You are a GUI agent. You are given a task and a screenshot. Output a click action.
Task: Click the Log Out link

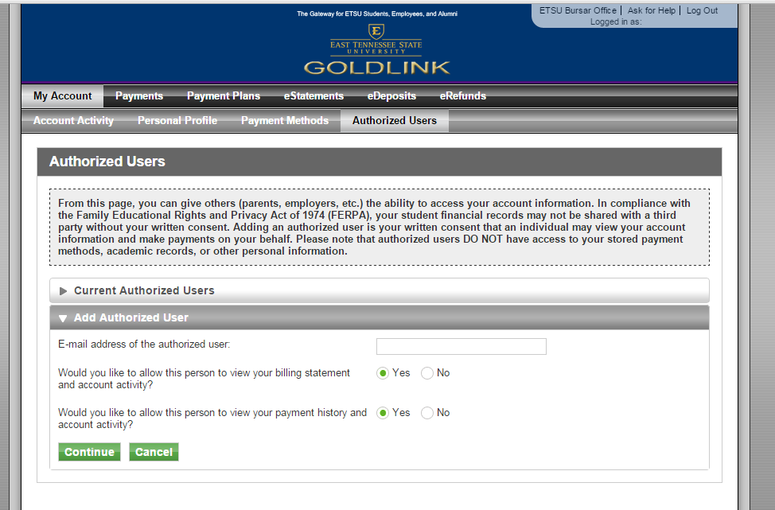702,11
